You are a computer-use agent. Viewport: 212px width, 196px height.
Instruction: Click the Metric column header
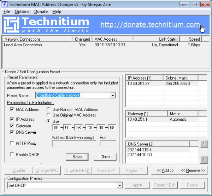click(183, 114)
